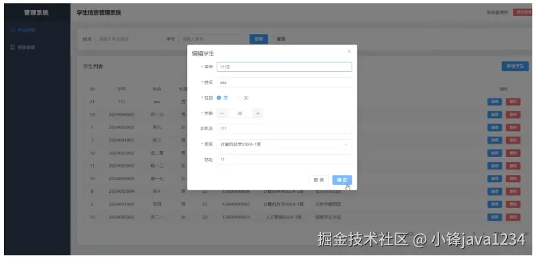Click the 学号 search input above the table
Viewport: 535px width, 258px height.
pos(210,39)
